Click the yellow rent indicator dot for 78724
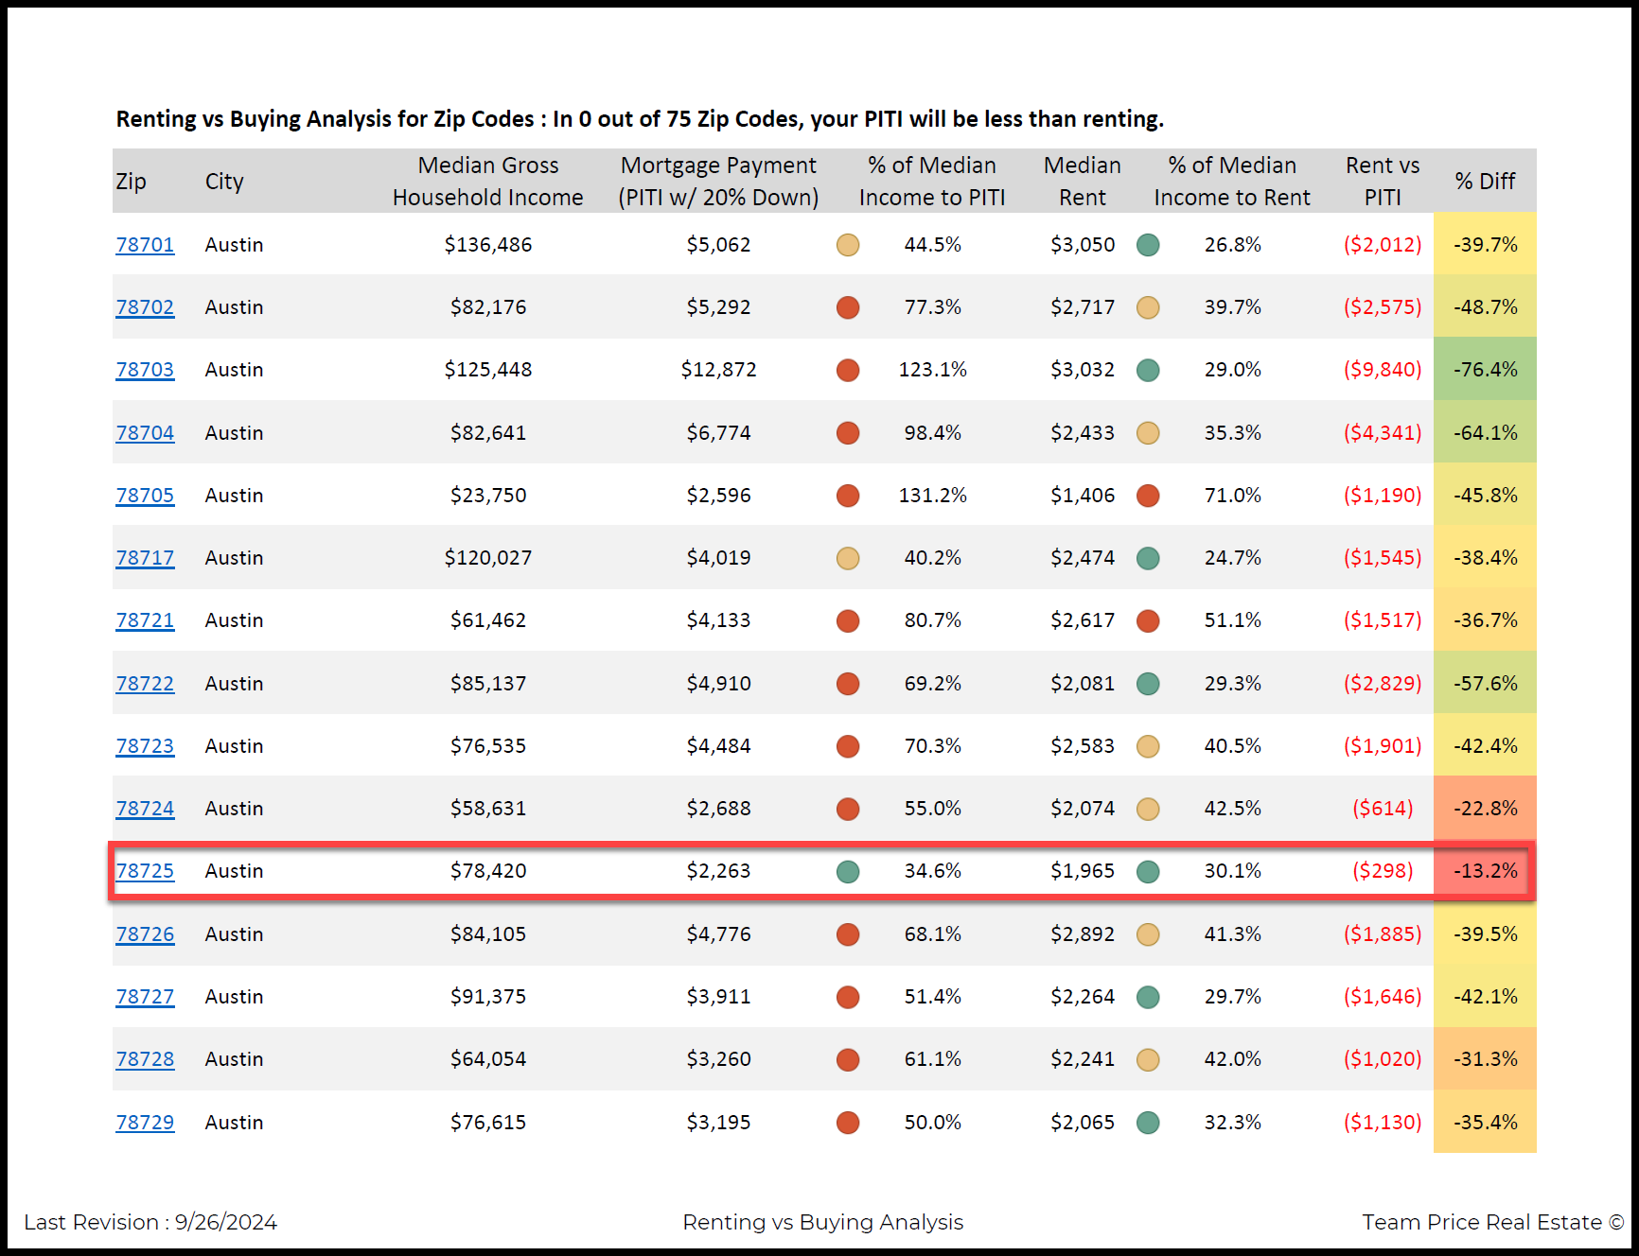The image size is (1639, 1256). [1148, 809]
